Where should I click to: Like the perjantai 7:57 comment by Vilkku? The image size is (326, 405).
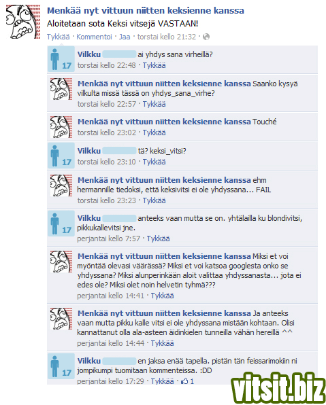click(158, 239)
